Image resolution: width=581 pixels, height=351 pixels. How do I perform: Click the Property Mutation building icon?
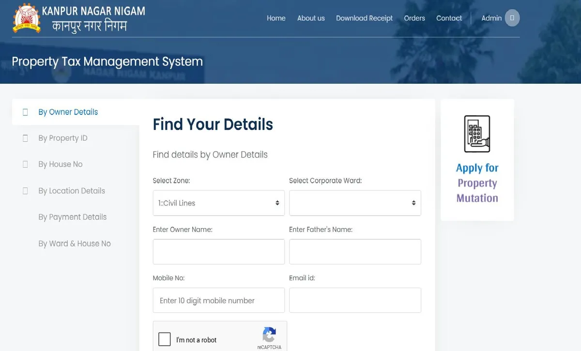click(477, 134)
